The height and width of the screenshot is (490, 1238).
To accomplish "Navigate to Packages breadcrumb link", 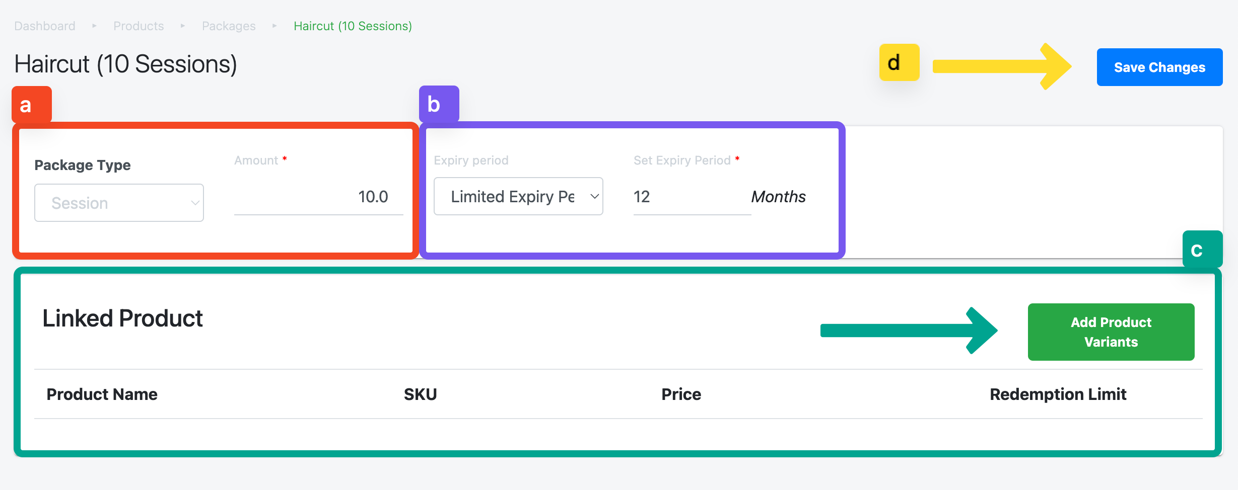I will coord(229,26).
